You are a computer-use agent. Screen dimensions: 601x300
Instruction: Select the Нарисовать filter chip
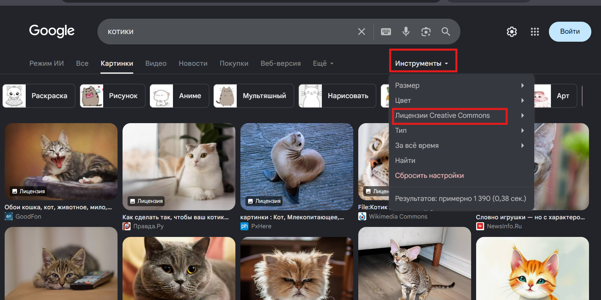coord(337,96)
